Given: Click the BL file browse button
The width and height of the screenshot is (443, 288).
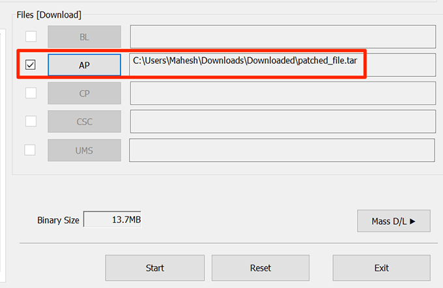Looking at the screenshot, I should coord(84,36).
